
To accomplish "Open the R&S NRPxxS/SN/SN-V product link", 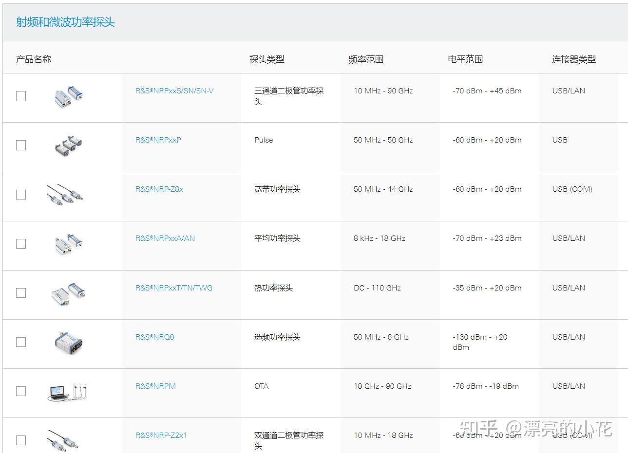I will 174,91.
